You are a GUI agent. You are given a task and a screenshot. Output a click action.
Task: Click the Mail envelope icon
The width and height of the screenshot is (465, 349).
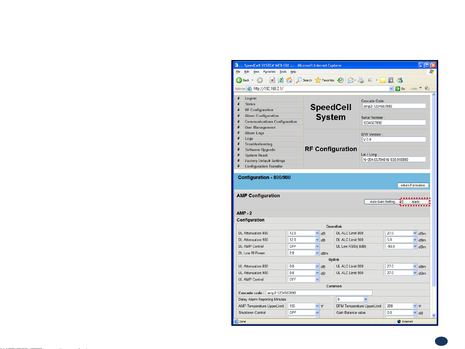click(350, 80)
